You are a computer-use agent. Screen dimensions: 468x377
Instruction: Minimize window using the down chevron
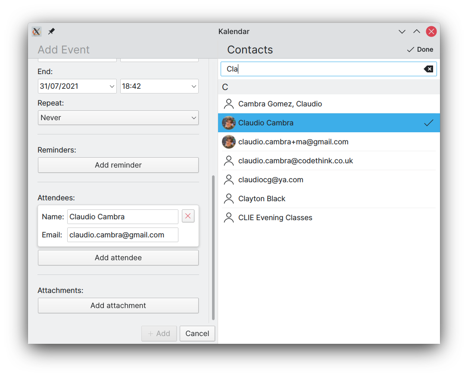coord(402,31)
